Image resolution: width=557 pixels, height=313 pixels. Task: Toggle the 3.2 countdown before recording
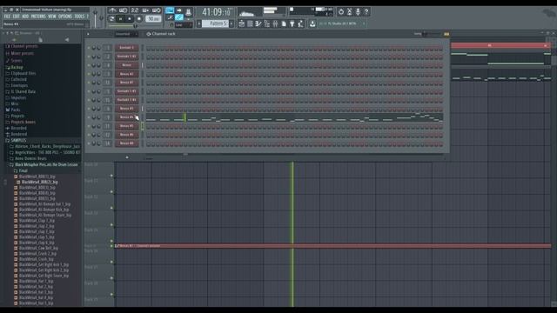click(x=135, y=10)
